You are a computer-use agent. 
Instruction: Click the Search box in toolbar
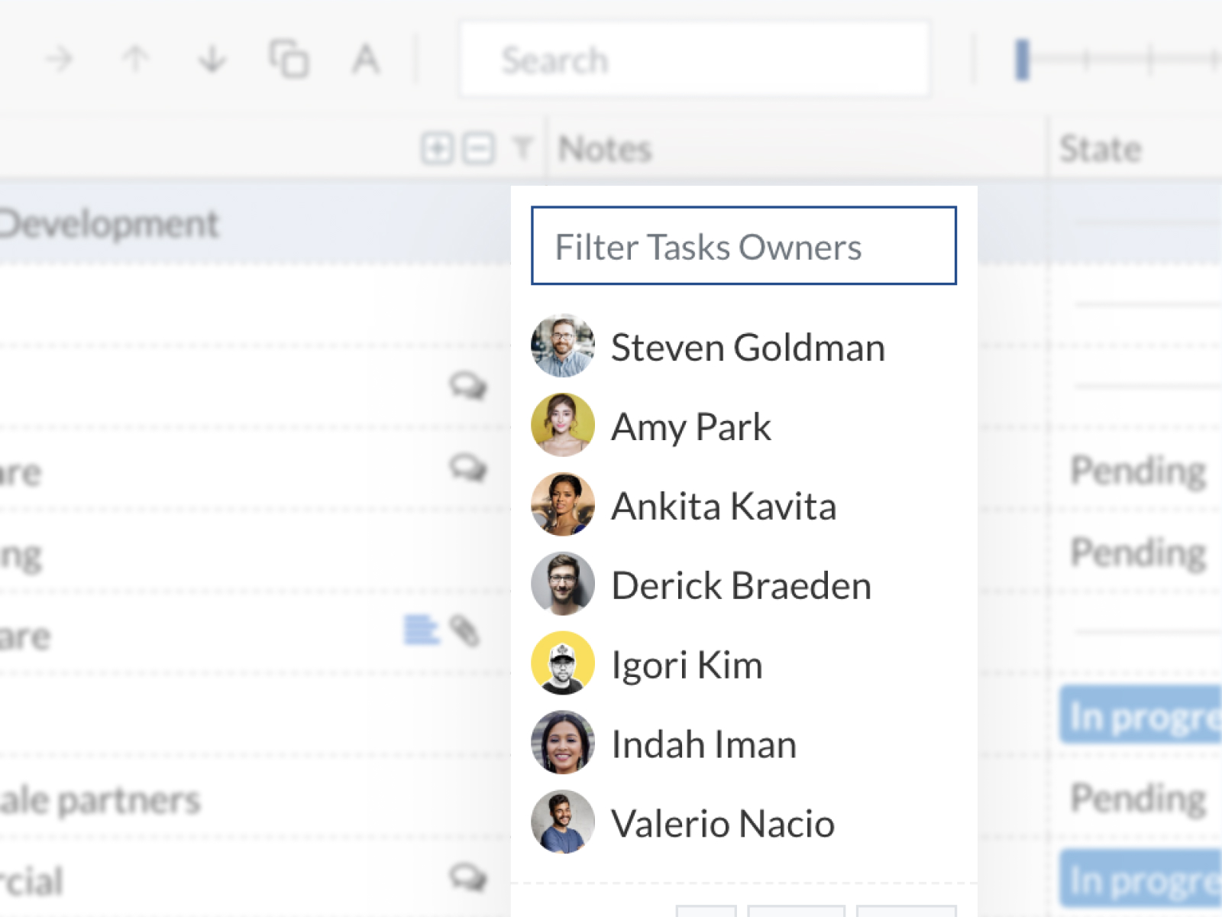tap(694, 60)
